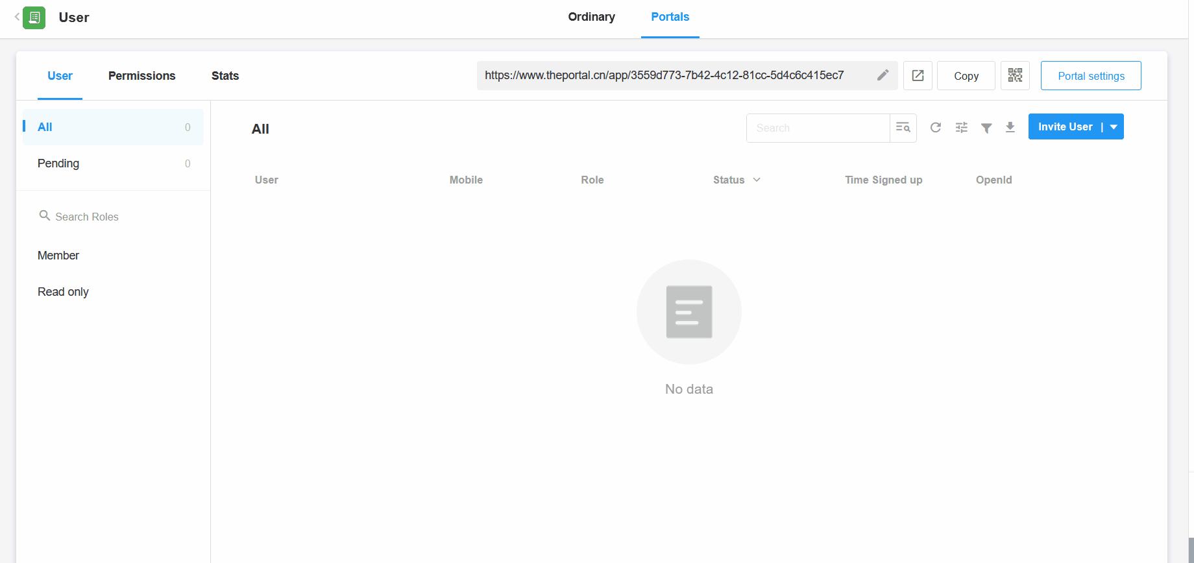Open the portal link in a new window
This screenshot has height=563, width=1194.
[x=918, y=76]
